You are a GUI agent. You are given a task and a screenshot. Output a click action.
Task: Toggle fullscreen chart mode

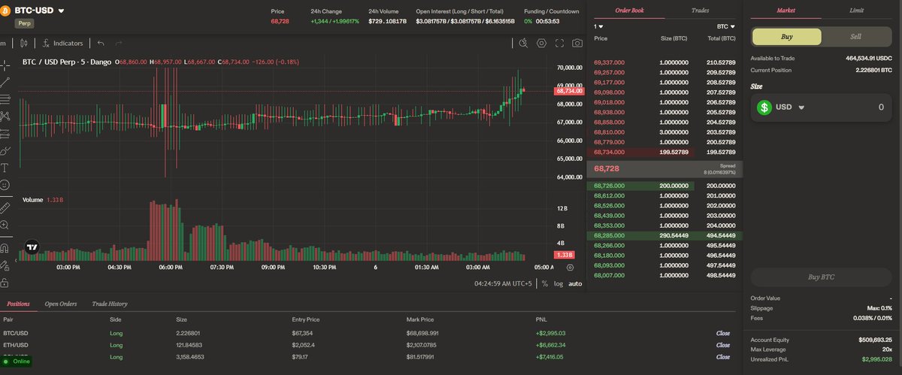(x=560, y=44)
